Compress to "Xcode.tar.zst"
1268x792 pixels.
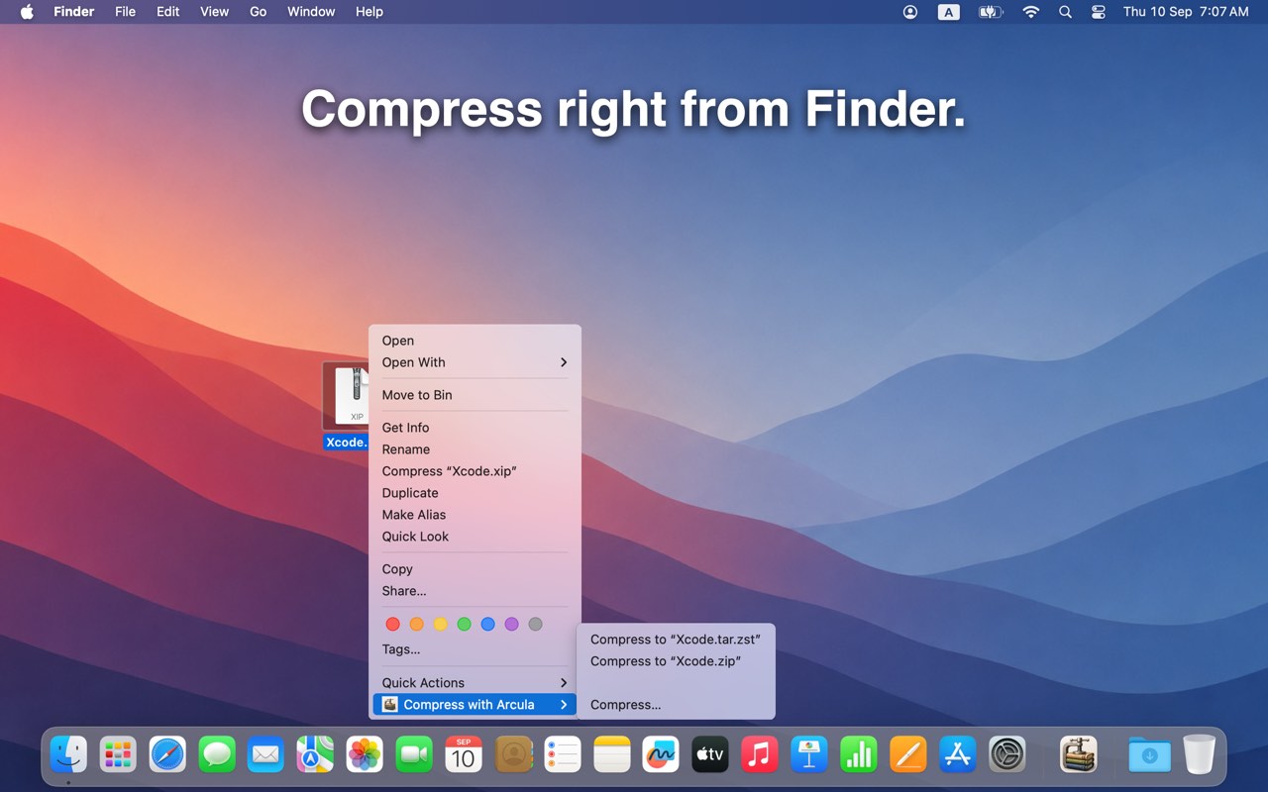click(x=676, y=640)
